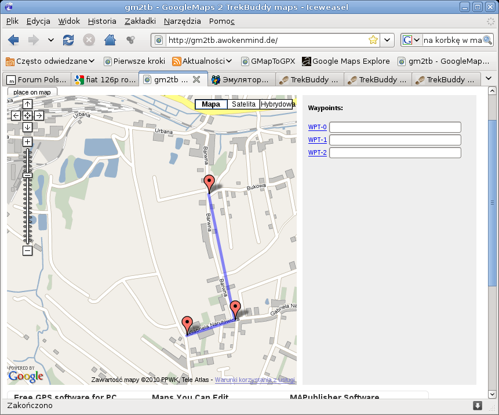This screenshot has height=415, width=499.
Task: Switch map type to Satelita
Action: (244, 104)
